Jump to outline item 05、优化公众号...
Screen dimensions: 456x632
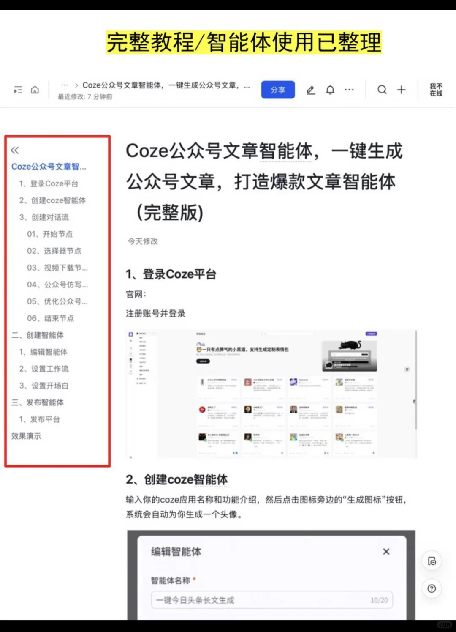click(x=57, y=301)
